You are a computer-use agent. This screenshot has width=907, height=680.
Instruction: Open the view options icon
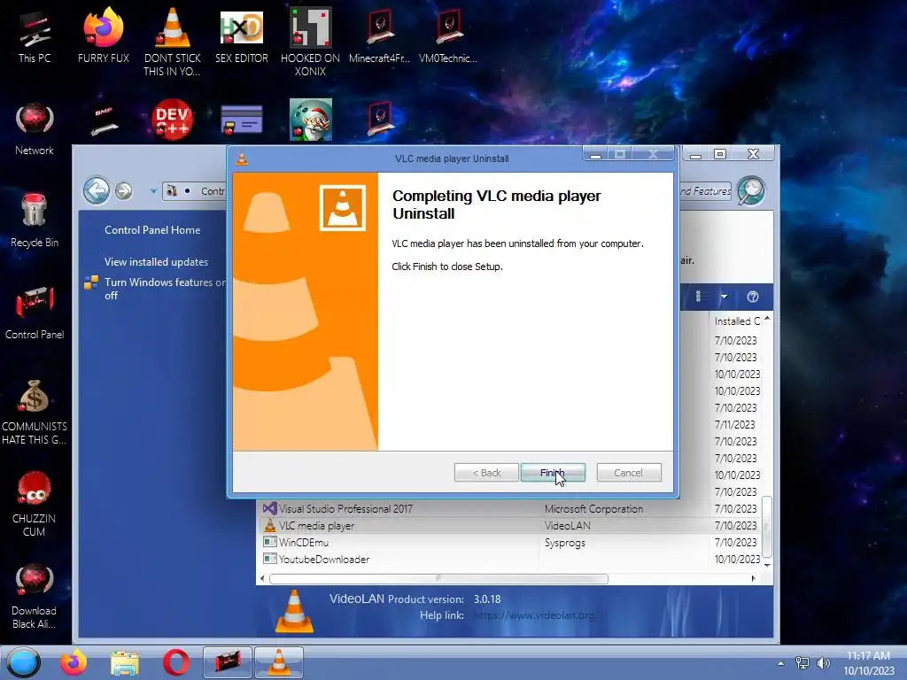pos(699,296)
